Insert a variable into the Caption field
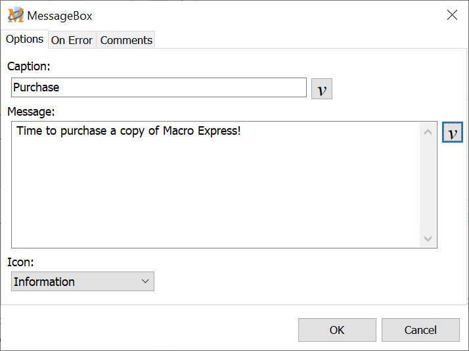Image resolution: width=469 pixels, height=351 pixels. coord(321,89)
